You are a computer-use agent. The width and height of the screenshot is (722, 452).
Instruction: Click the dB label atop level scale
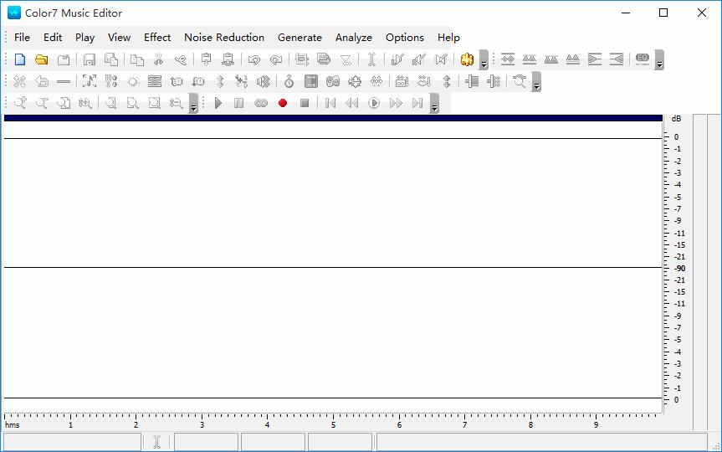pyautogui.click(x=676, y=118)
